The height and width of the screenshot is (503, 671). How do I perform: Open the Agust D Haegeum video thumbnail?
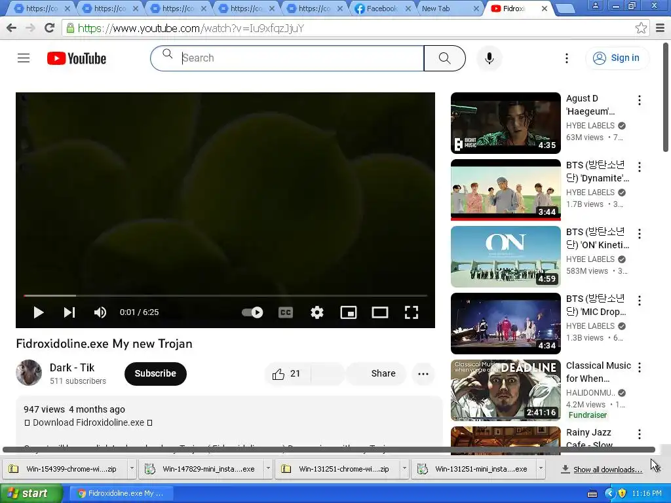(505, 122)
